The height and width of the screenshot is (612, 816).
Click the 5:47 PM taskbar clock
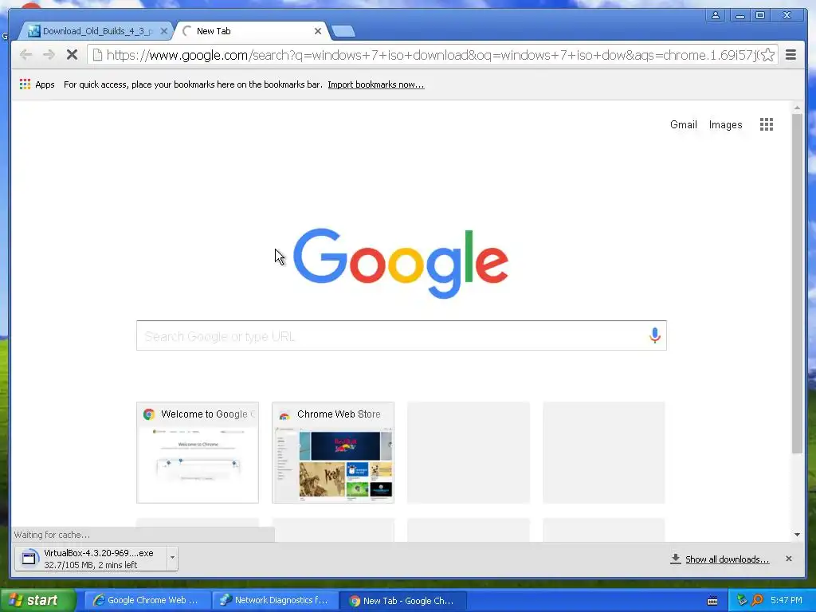786,600
